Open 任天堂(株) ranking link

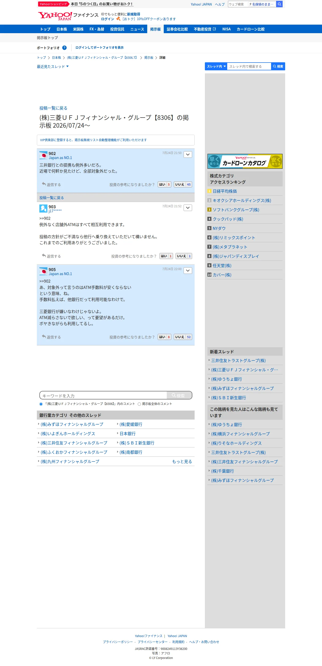point(222,266)
